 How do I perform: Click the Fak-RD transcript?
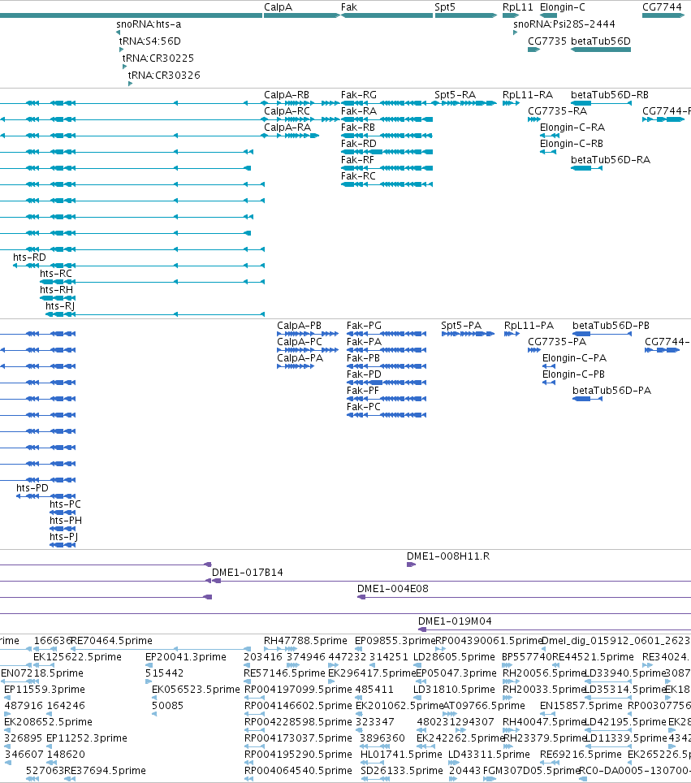pos(387,152)
